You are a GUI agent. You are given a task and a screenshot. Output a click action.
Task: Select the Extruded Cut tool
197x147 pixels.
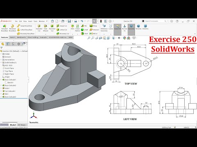[x=39, y=28]
